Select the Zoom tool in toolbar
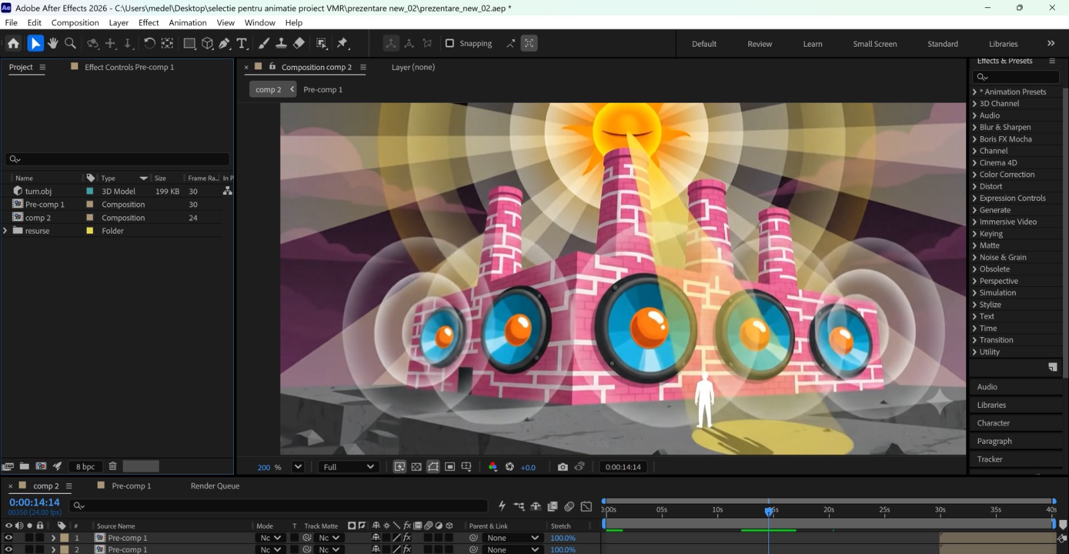This screenshot has height=554, width=1069. click(70, 43)
